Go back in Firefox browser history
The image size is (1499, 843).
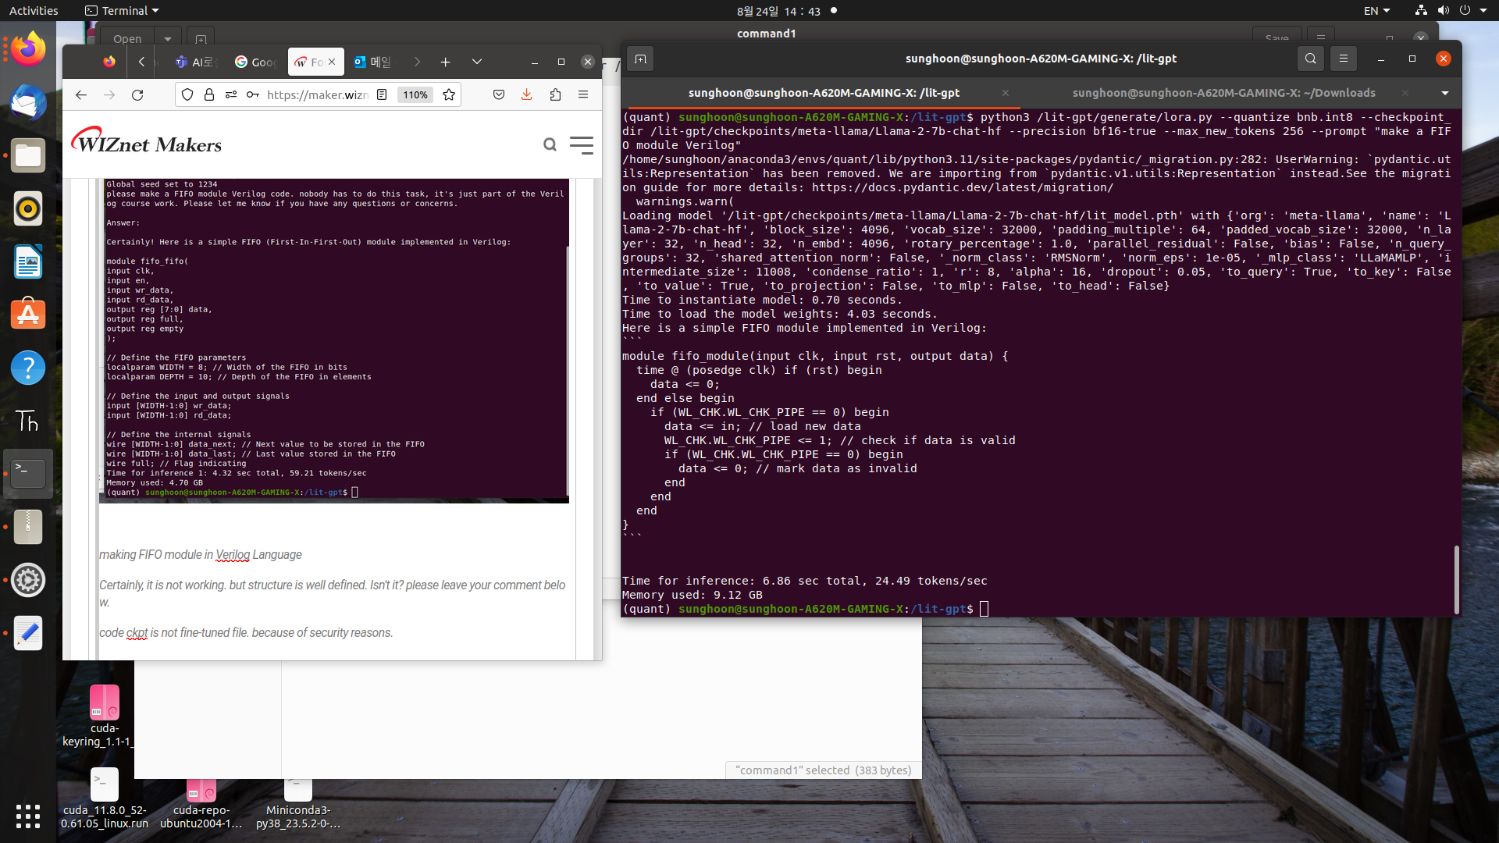[x=81, y=94]
